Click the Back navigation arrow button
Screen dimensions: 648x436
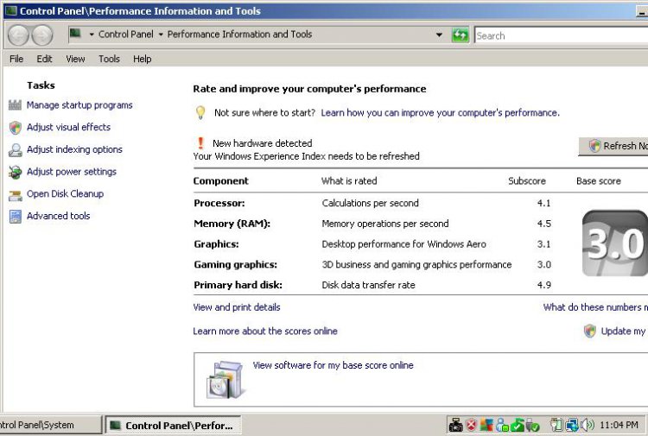(x=18, y=35)
